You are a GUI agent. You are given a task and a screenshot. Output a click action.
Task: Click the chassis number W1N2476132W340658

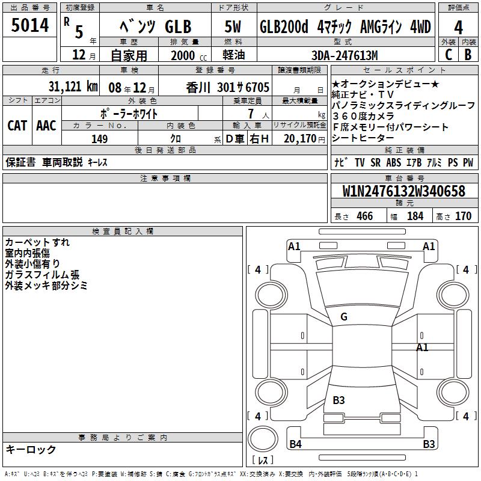[404, 191]
